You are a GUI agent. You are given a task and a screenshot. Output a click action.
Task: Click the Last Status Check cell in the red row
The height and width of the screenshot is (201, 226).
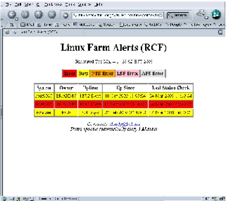[x=171, y=104]
